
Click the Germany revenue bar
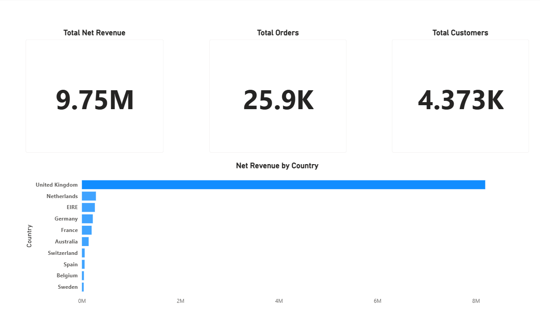pos(87,218)
